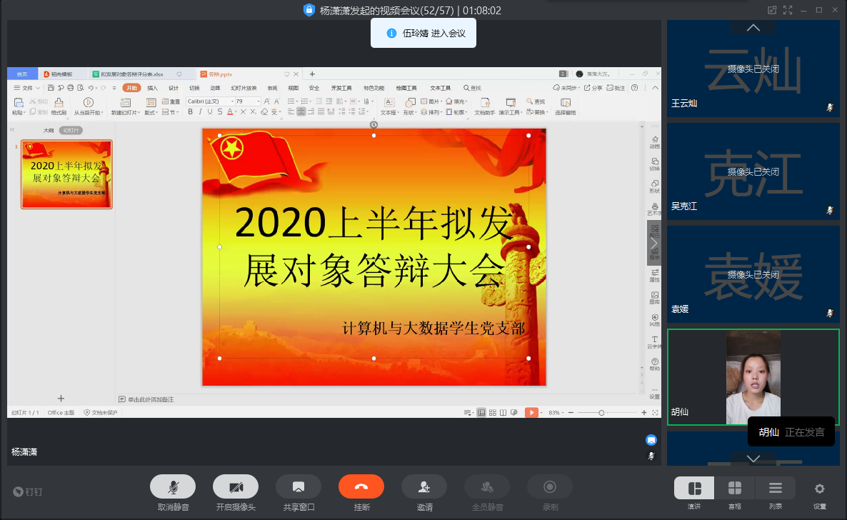
Task: Open meeting settings gear (设置)
Action: 819,489
